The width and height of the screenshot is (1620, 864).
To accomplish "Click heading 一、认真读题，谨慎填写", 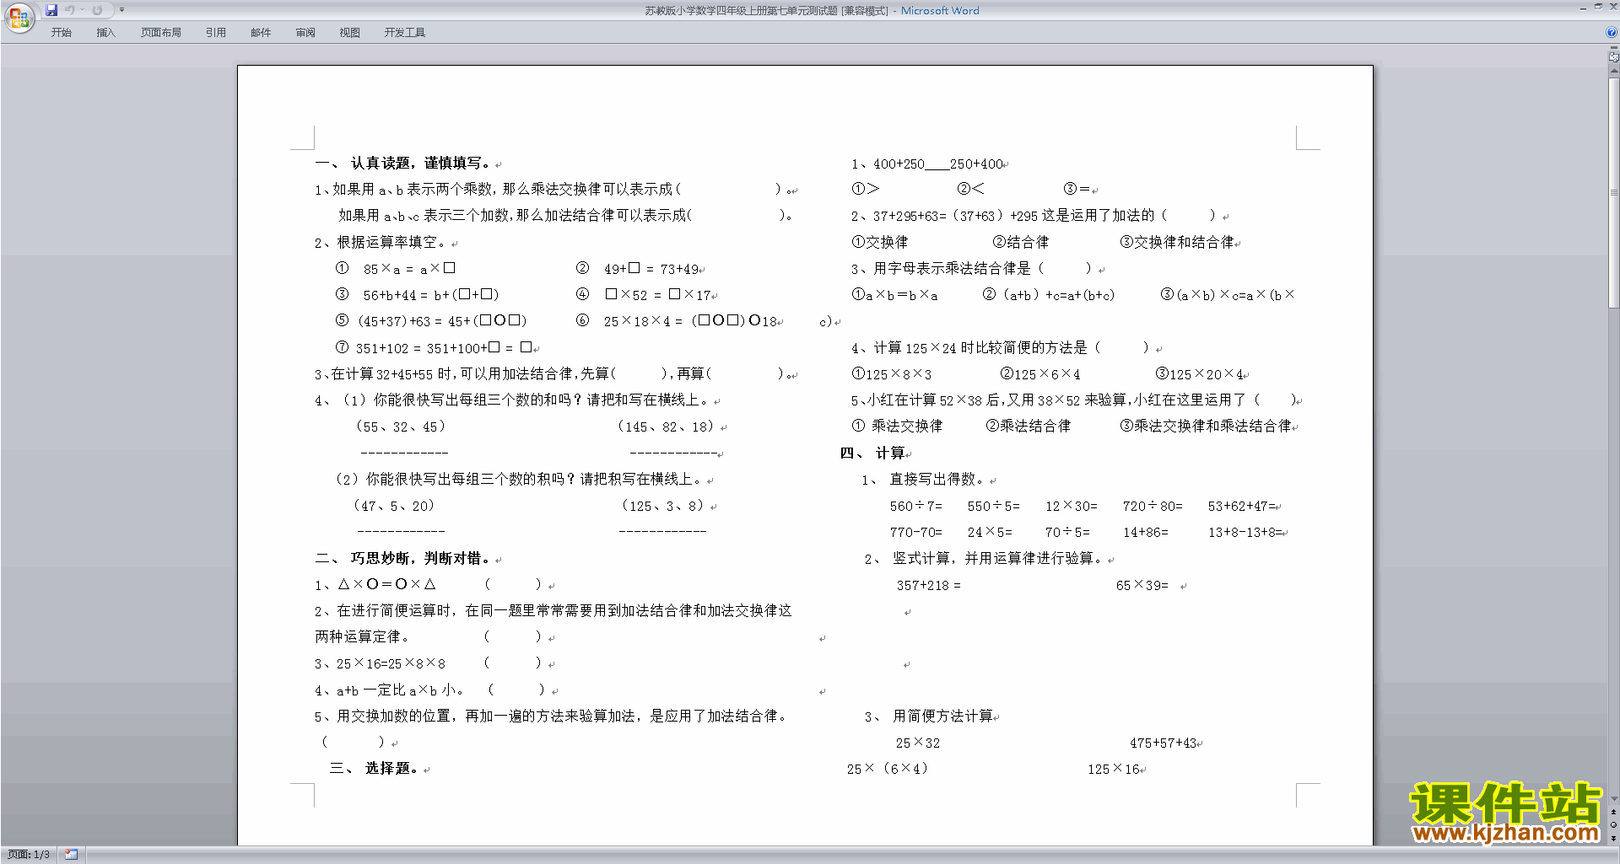I will point(403,164).
